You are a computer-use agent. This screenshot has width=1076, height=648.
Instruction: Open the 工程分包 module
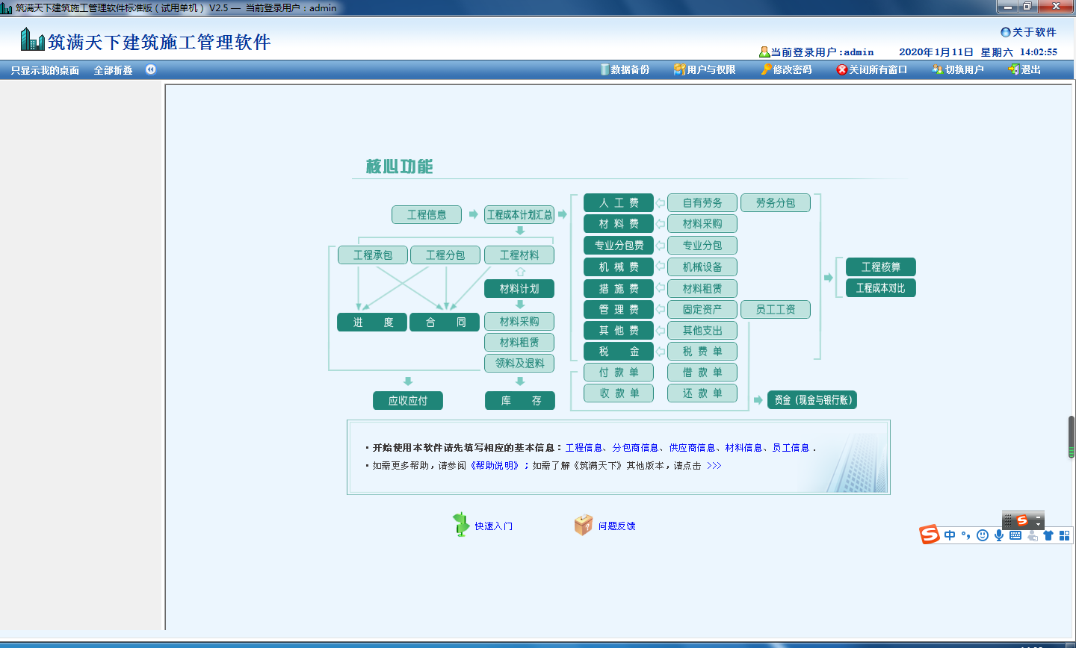[x=445, y=255]
